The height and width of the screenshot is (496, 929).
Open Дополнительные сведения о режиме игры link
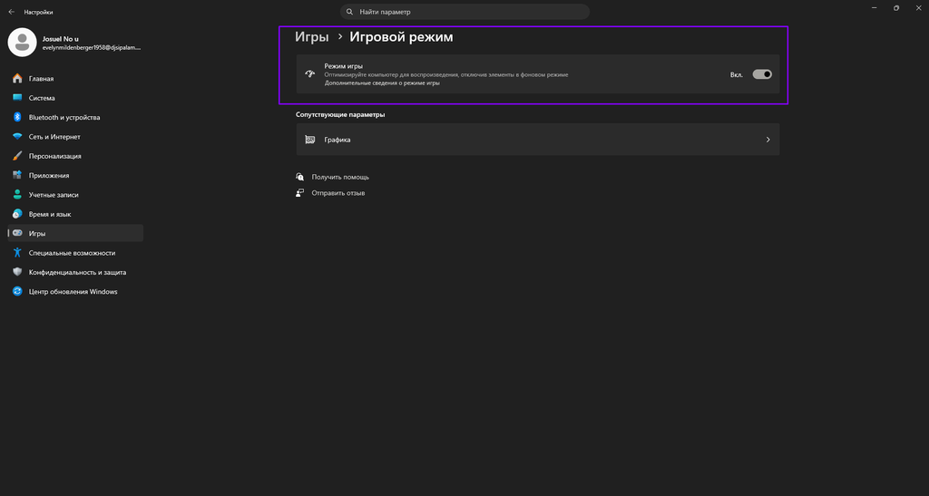tap(382, 83)
